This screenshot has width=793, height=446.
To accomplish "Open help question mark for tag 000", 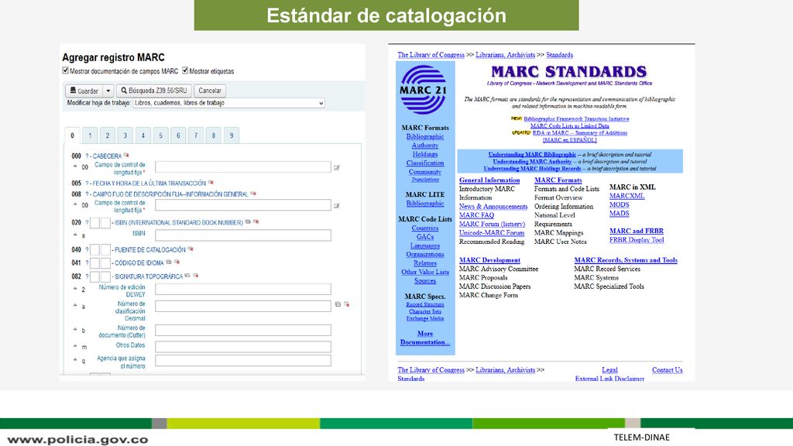I will coord(87,156).
